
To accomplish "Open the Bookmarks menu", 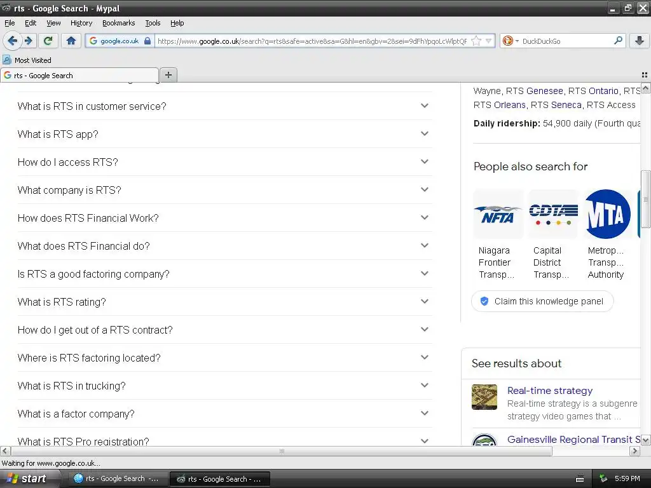I will tap(118, 23).
